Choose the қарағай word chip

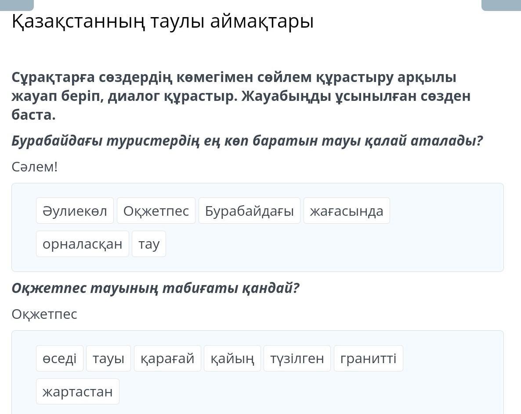click(167, 358)
